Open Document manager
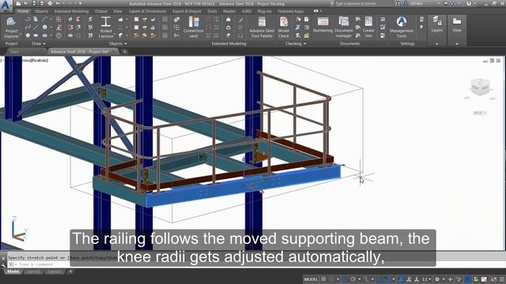The height and width of the screenshot is (284, 506). (x=344, y=28)
